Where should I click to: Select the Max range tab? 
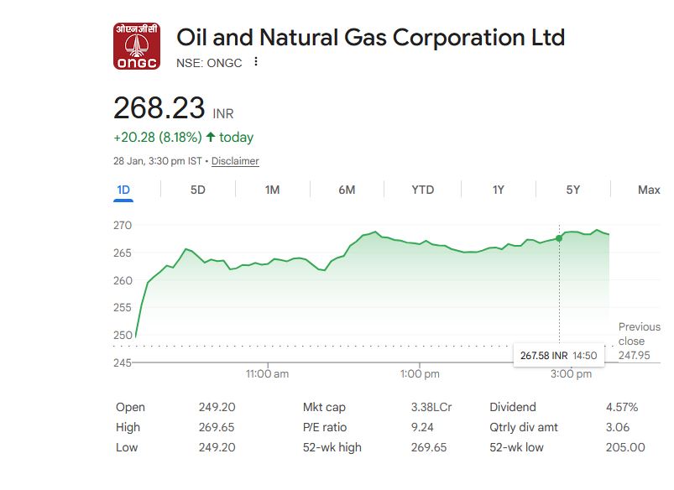click(x=649, y=190)
